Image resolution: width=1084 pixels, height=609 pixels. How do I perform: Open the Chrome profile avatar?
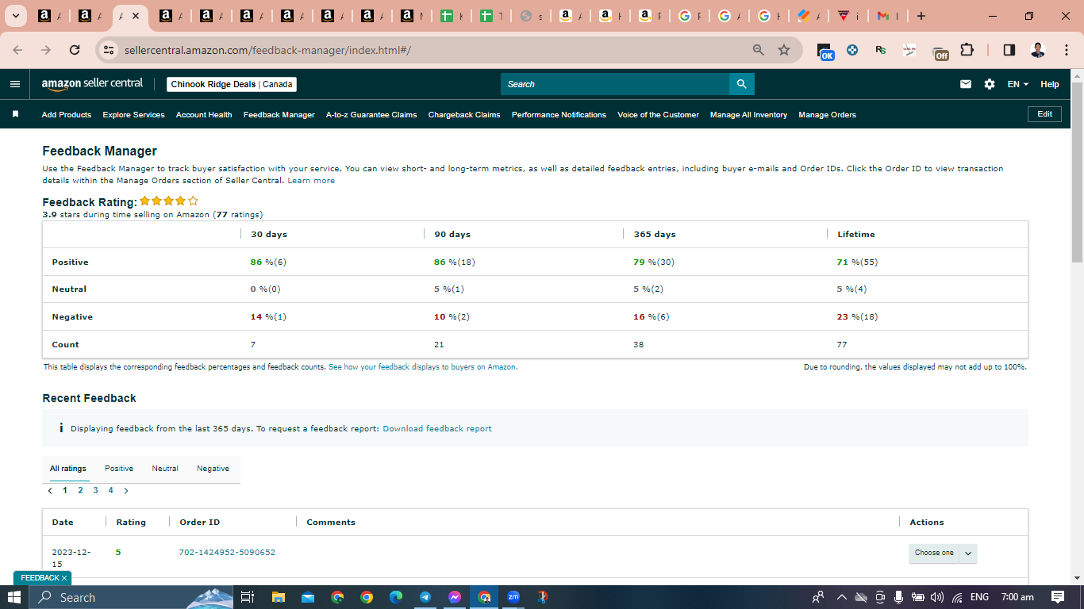(1038, 50)
